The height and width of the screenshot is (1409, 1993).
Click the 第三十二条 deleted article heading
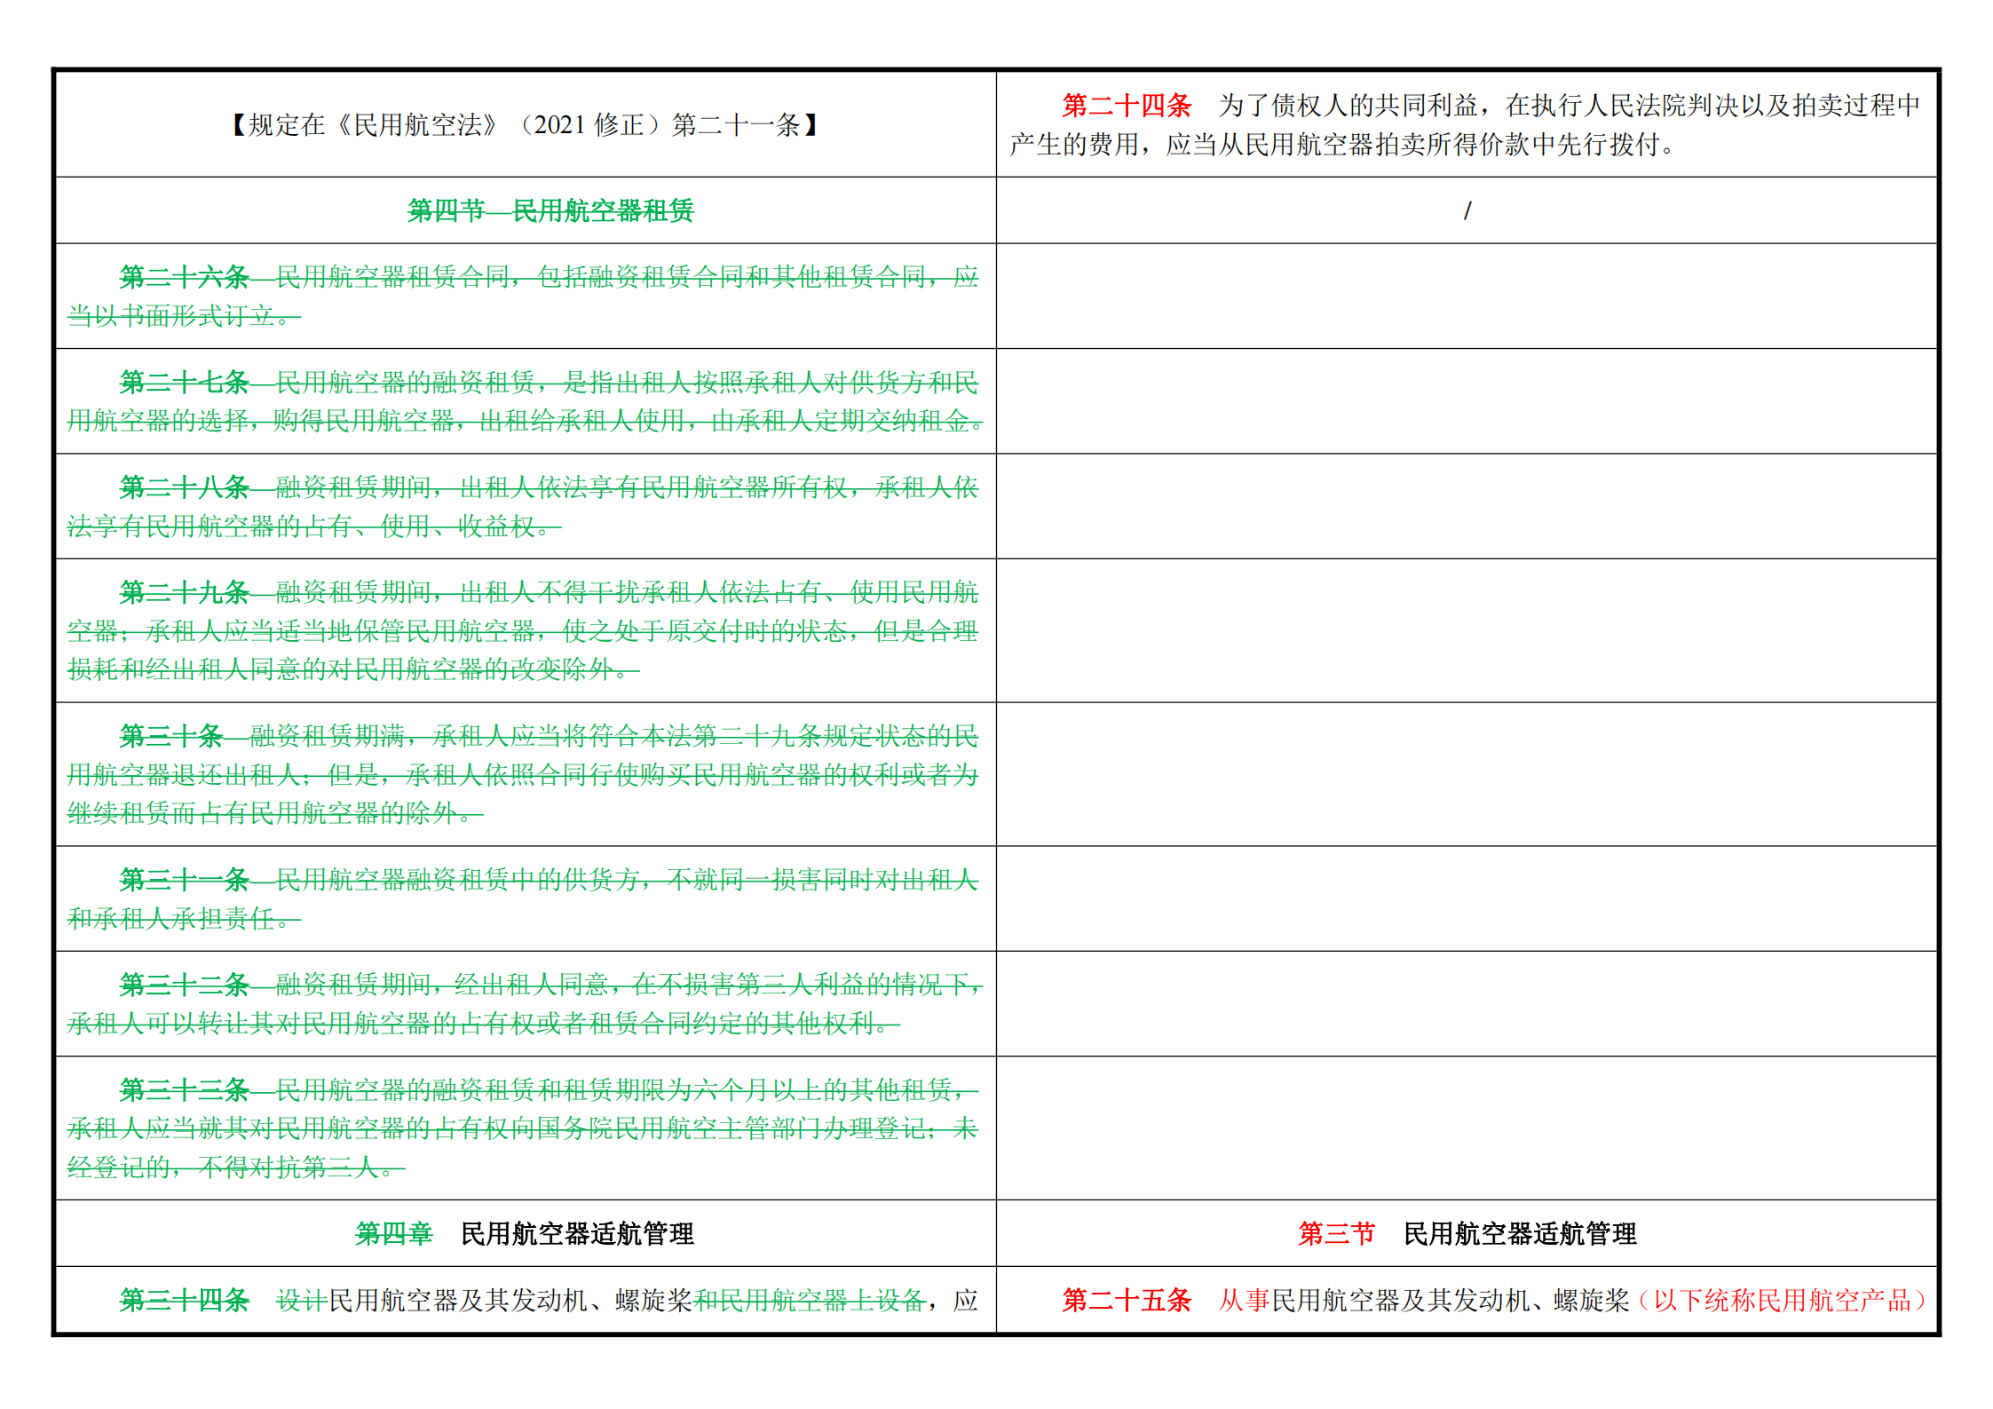pyautogui.click(x=184, y=985)
